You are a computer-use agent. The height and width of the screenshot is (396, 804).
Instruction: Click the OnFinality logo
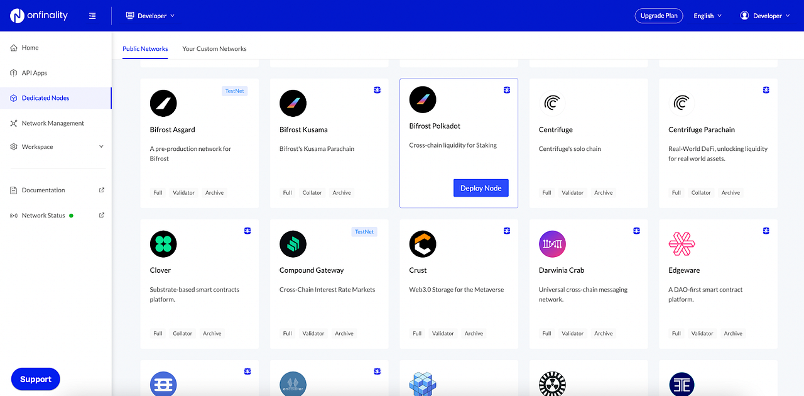pyautogui.click(x=39, y=16)
